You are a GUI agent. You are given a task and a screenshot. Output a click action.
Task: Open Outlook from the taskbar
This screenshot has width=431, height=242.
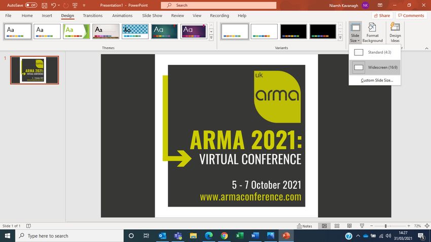pyautogui.click(x=162, y=236)
